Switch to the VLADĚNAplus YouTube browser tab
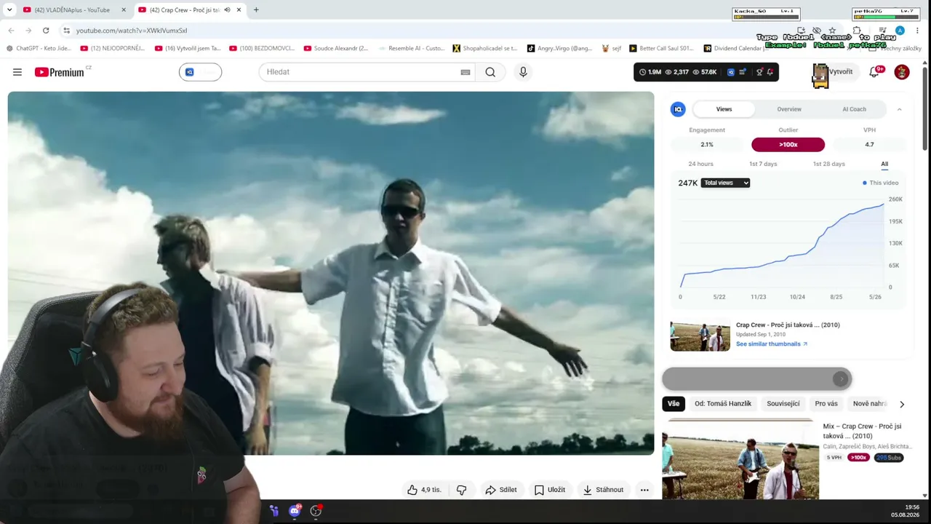931x524 pixels. 74,10
